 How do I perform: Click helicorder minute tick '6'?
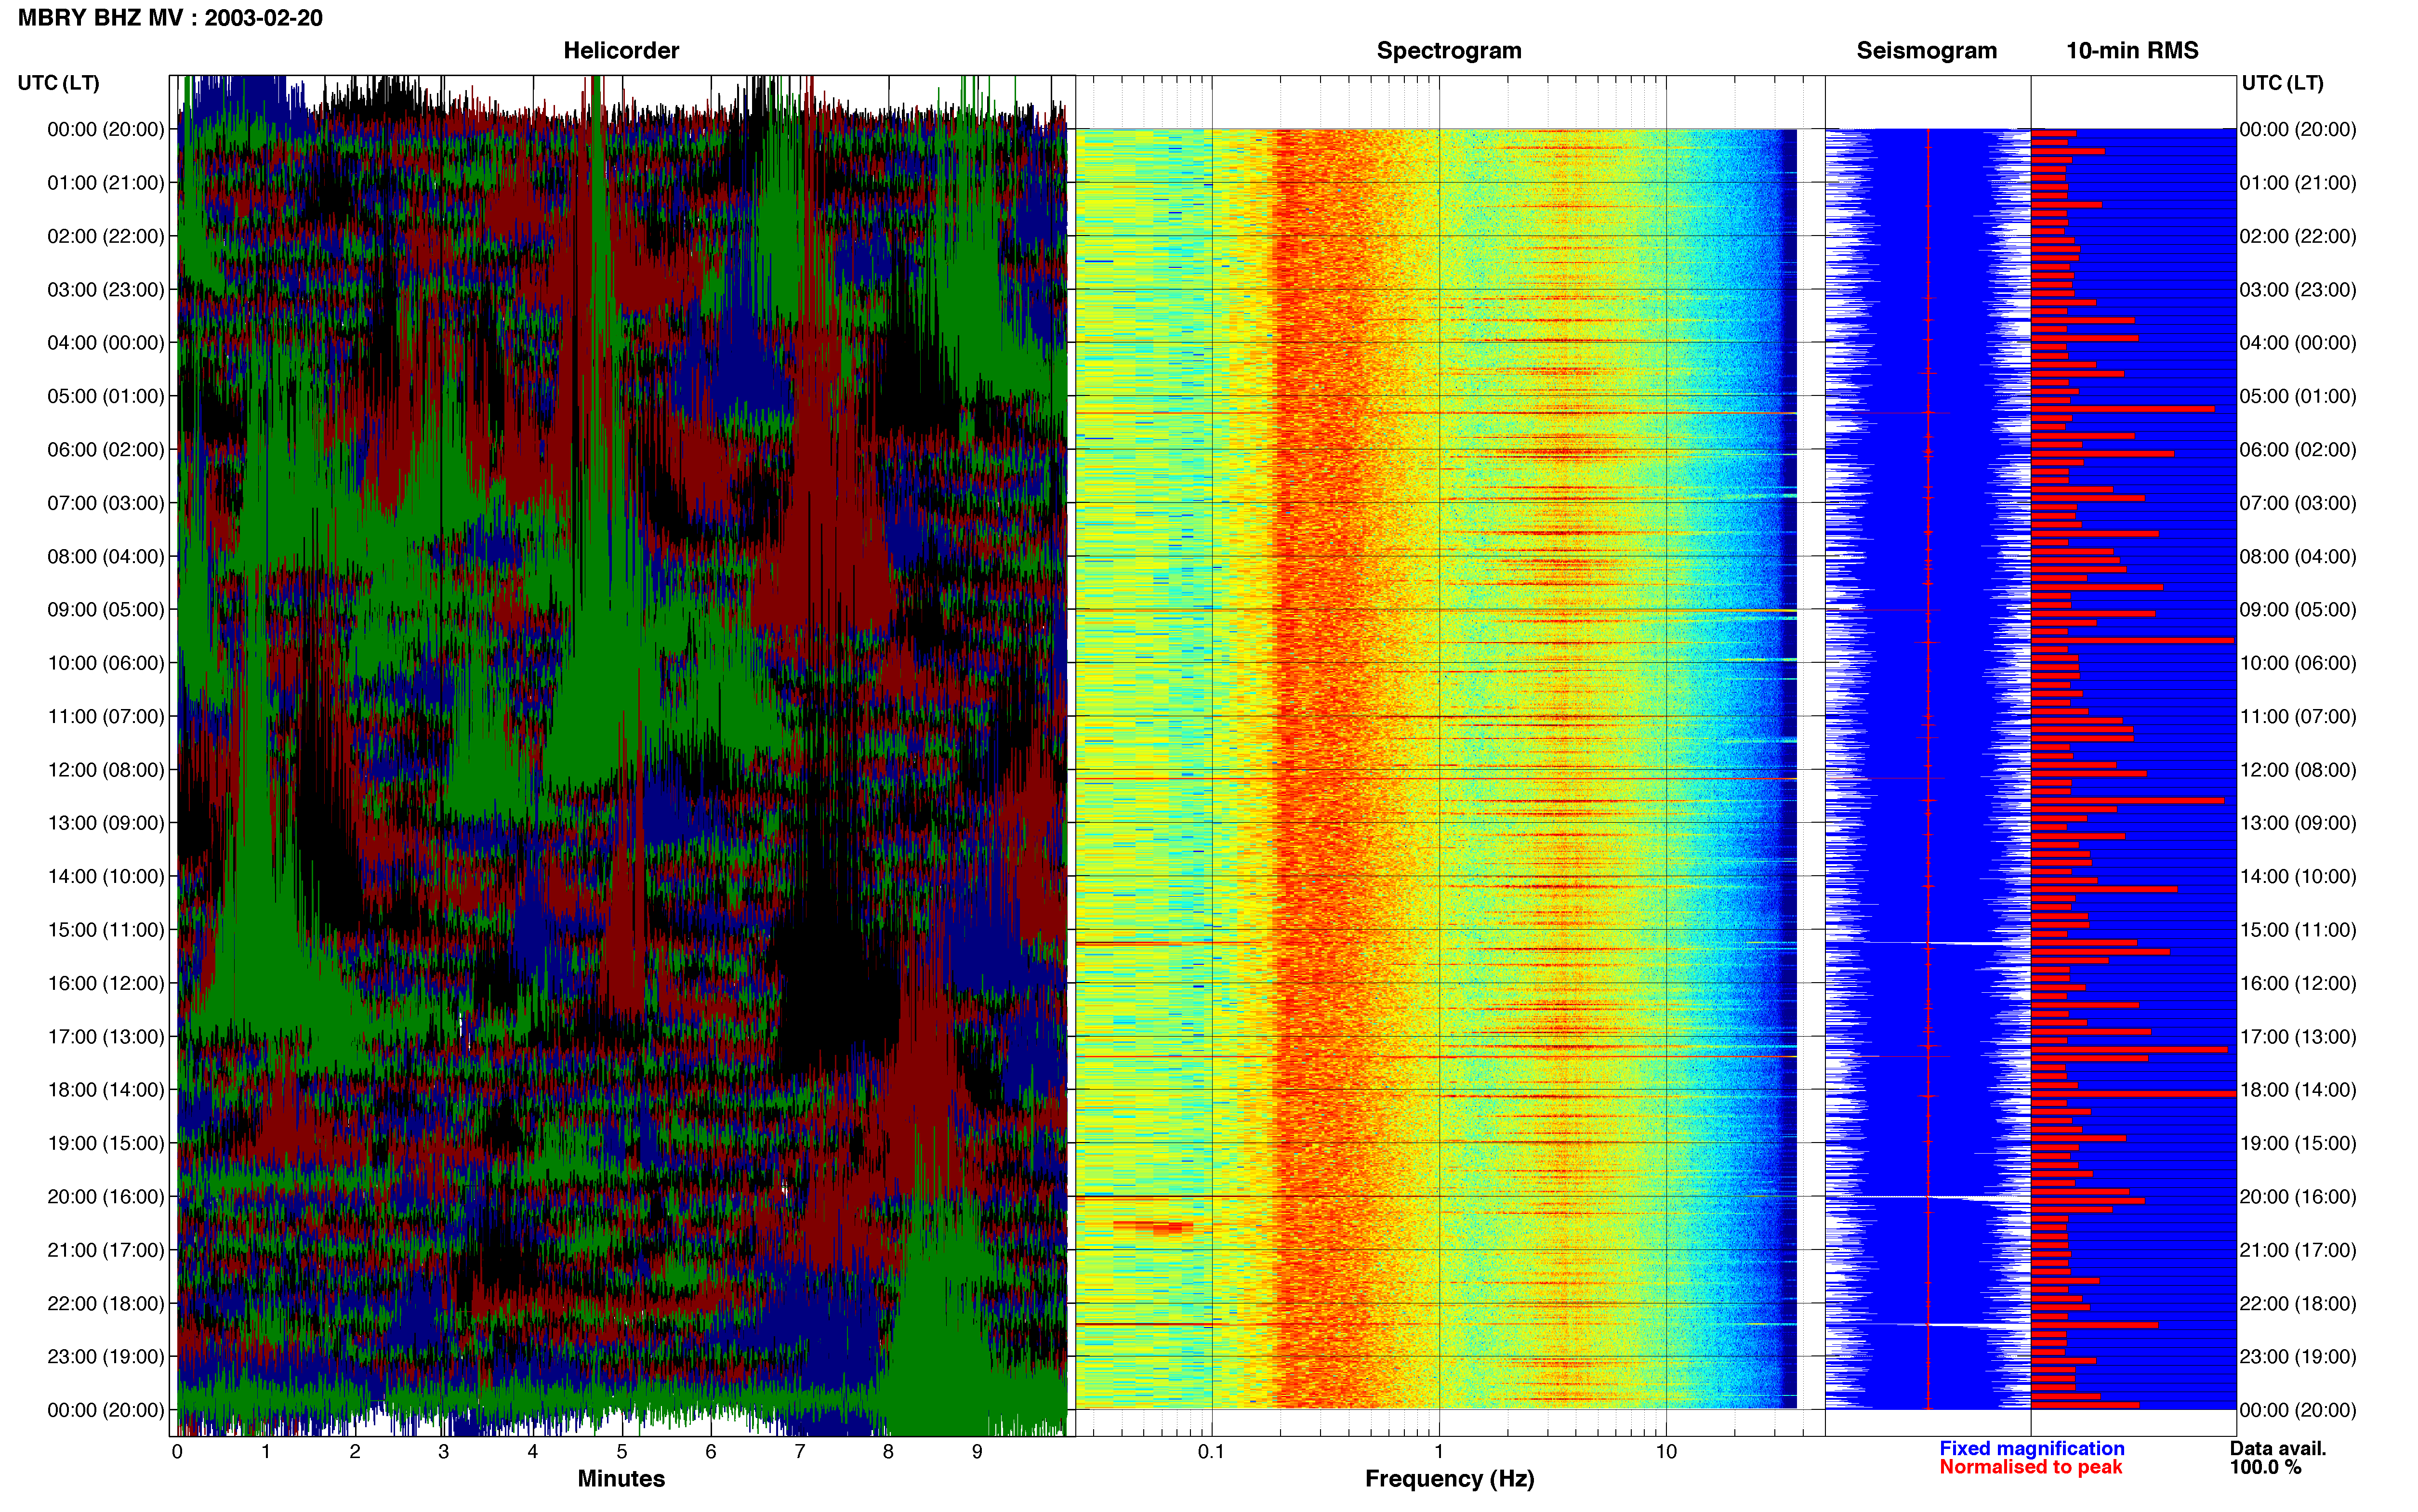click(711, 1452)
